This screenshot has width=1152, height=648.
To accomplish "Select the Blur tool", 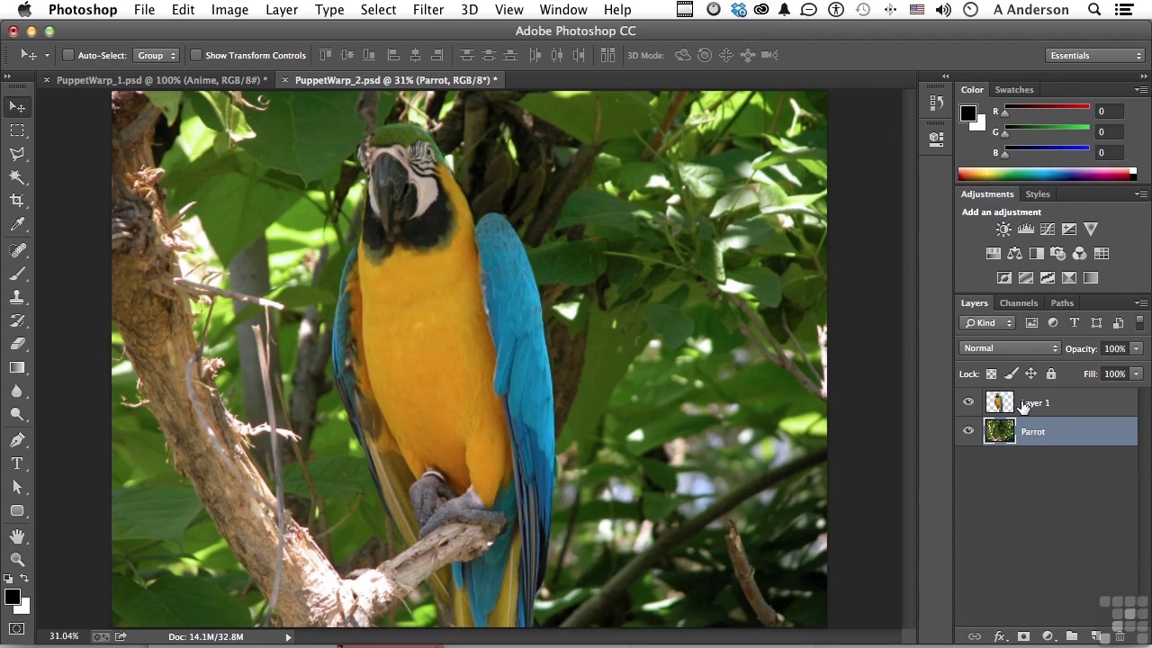I will point(17,391).
